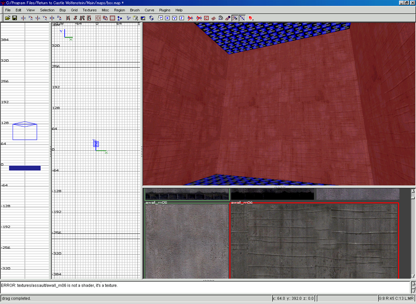Click the patch inspector icon with sphere
416x304 pixels.
tap(227, 18)
